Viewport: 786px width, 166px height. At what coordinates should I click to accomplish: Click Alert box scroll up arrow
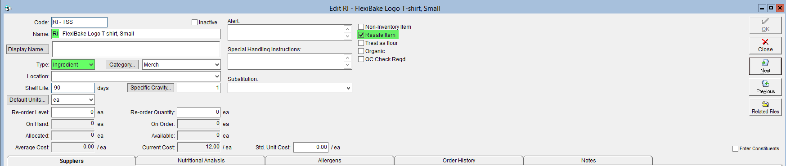pyautogui.click(x=347, y=29)
